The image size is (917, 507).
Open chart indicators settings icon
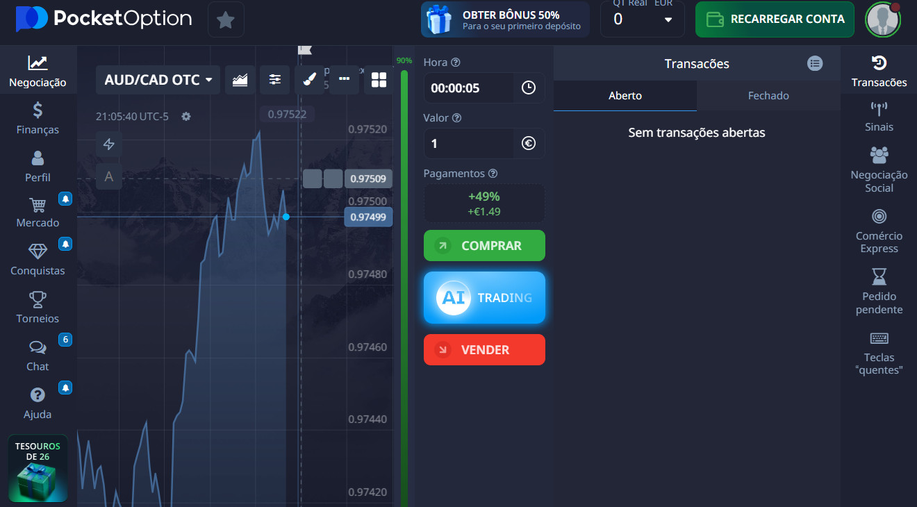(x=274, y=80)
